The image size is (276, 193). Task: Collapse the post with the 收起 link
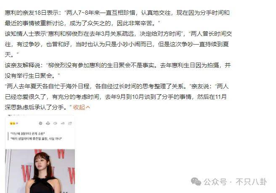82,107
